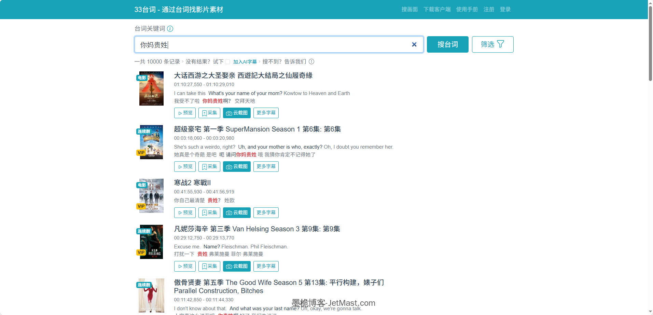Click 云截图 for 超级豪宅 第一季
This screenshot has width=653, height=315.
tap(237, 166)
